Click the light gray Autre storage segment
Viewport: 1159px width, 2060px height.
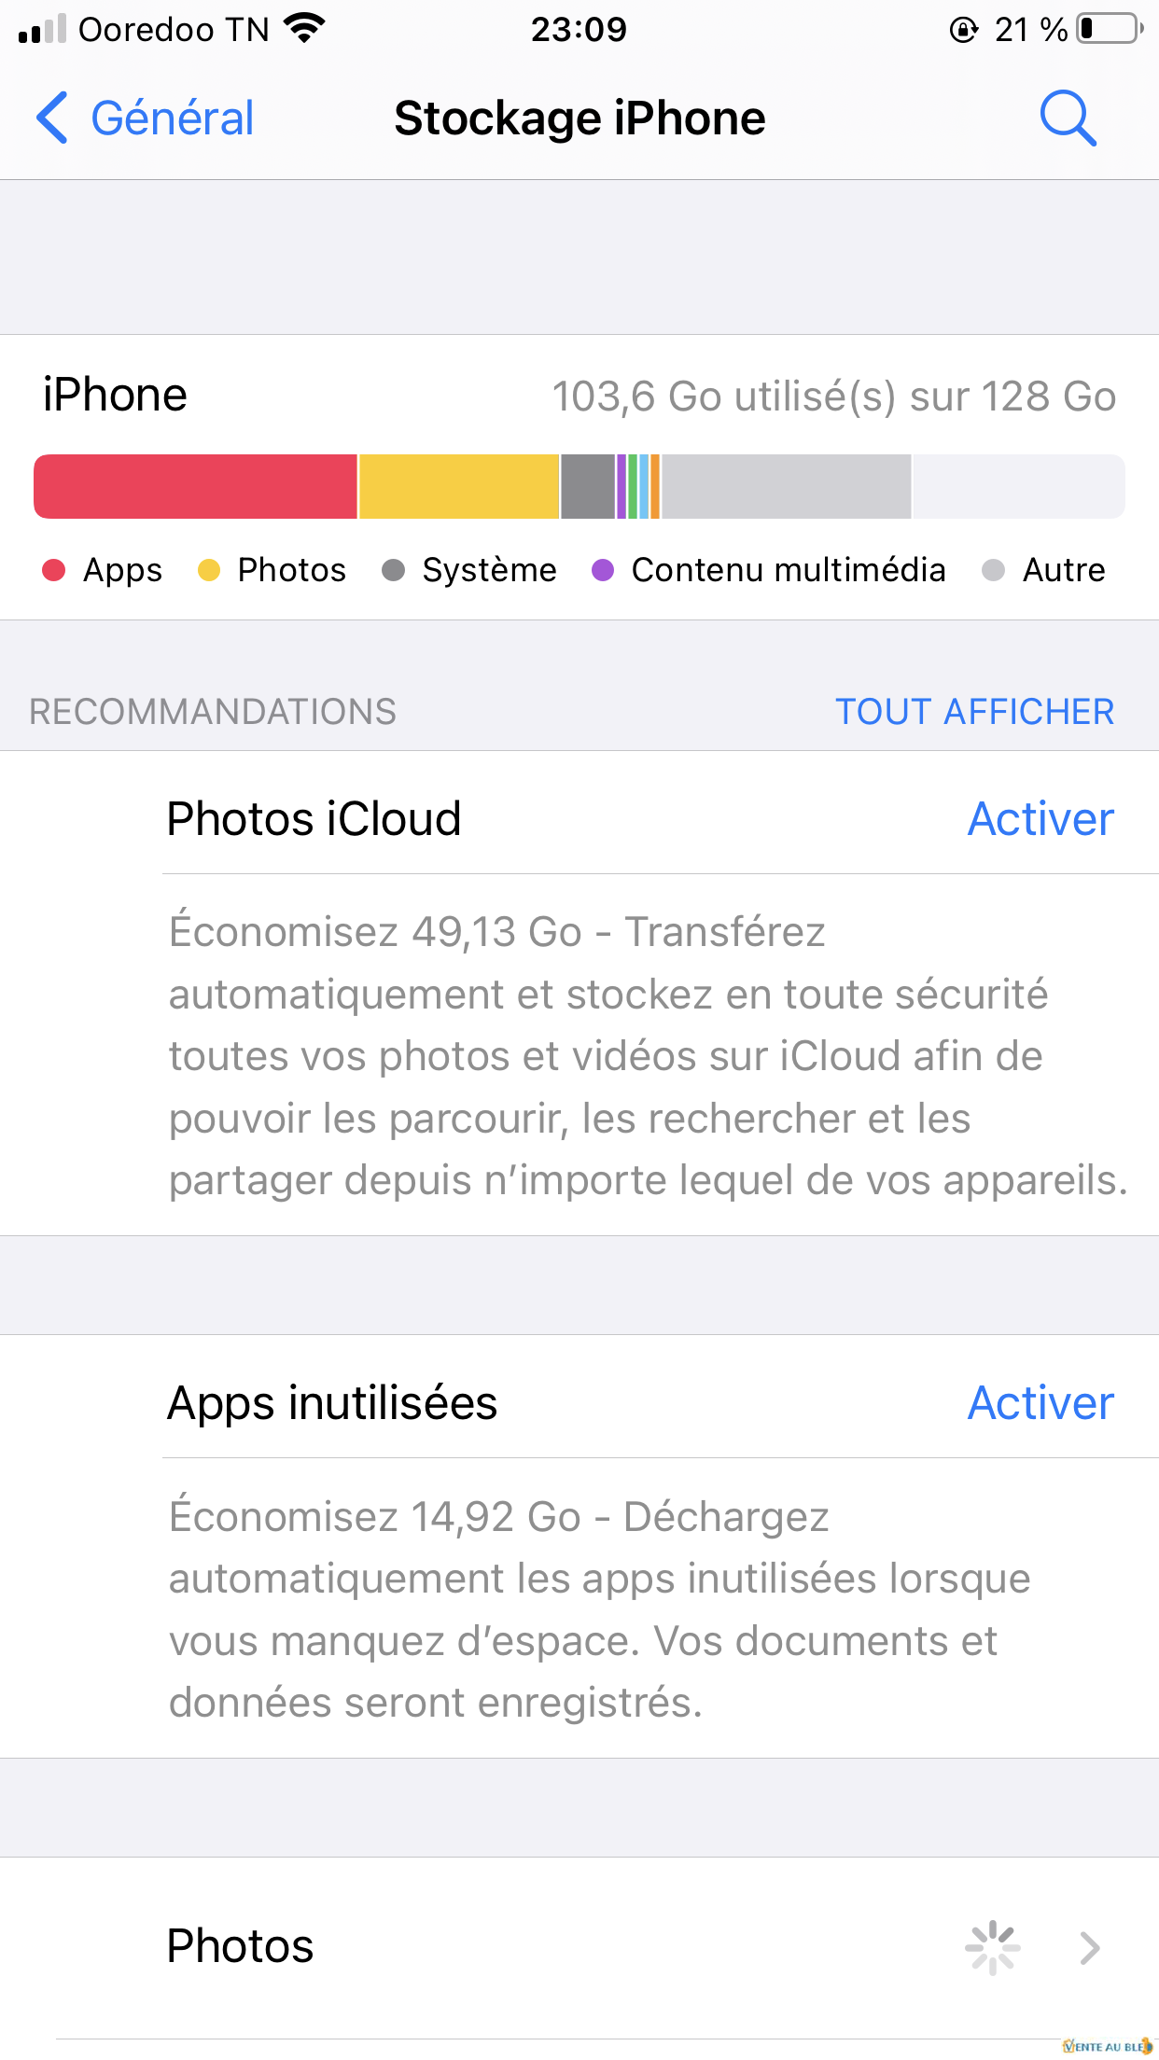coord(786,486)
